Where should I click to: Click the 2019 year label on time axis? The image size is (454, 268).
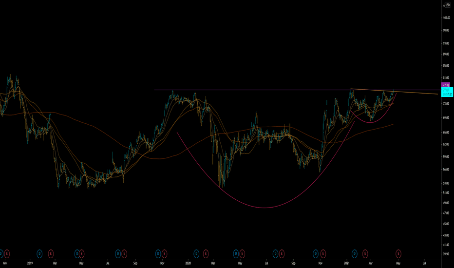pyautogui.click(x=30, y=263)
